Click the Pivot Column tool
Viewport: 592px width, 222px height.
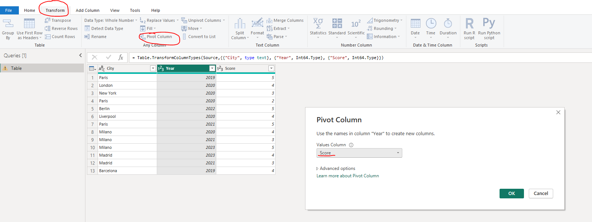click(x=156, y=37)
